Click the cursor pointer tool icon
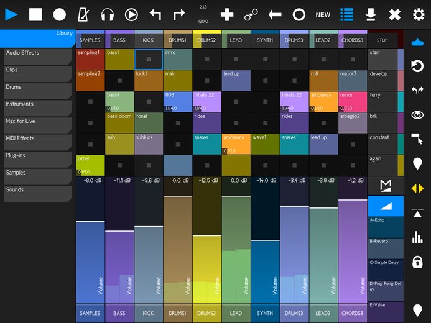The image size is (431, 323). pyautogui.click(x=417, y=139)
